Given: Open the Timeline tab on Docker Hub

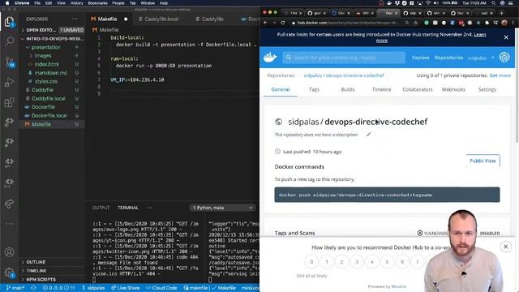Looking at the screenshot, I should pos(381,89).
